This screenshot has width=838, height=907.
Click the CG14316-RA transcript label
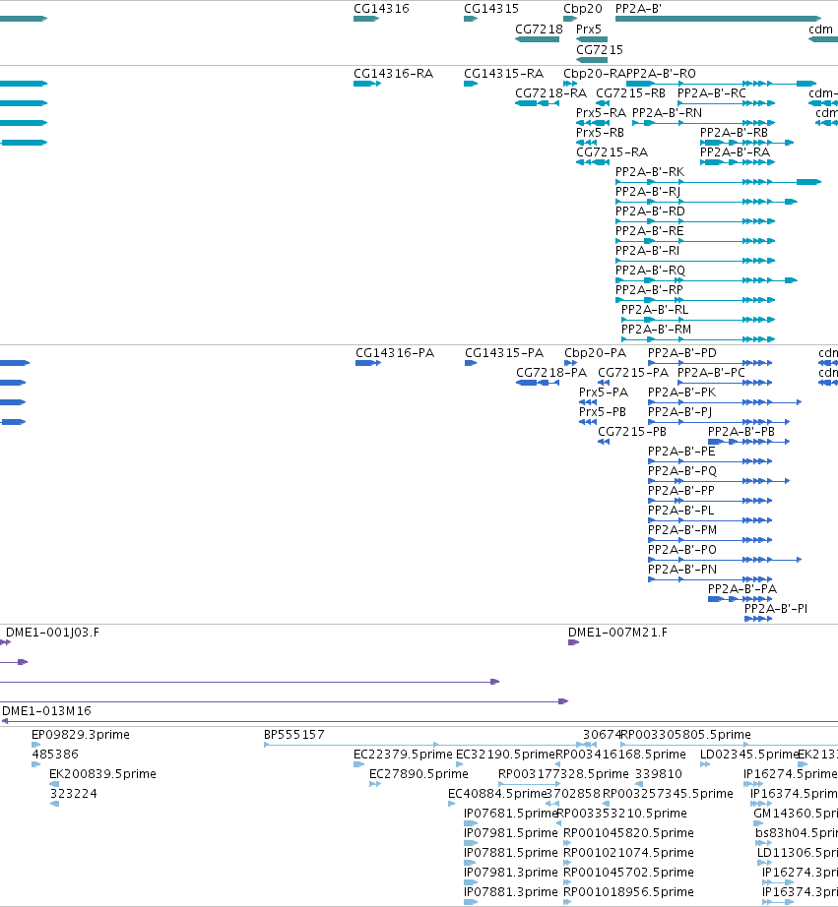click(x=393, y=74)
